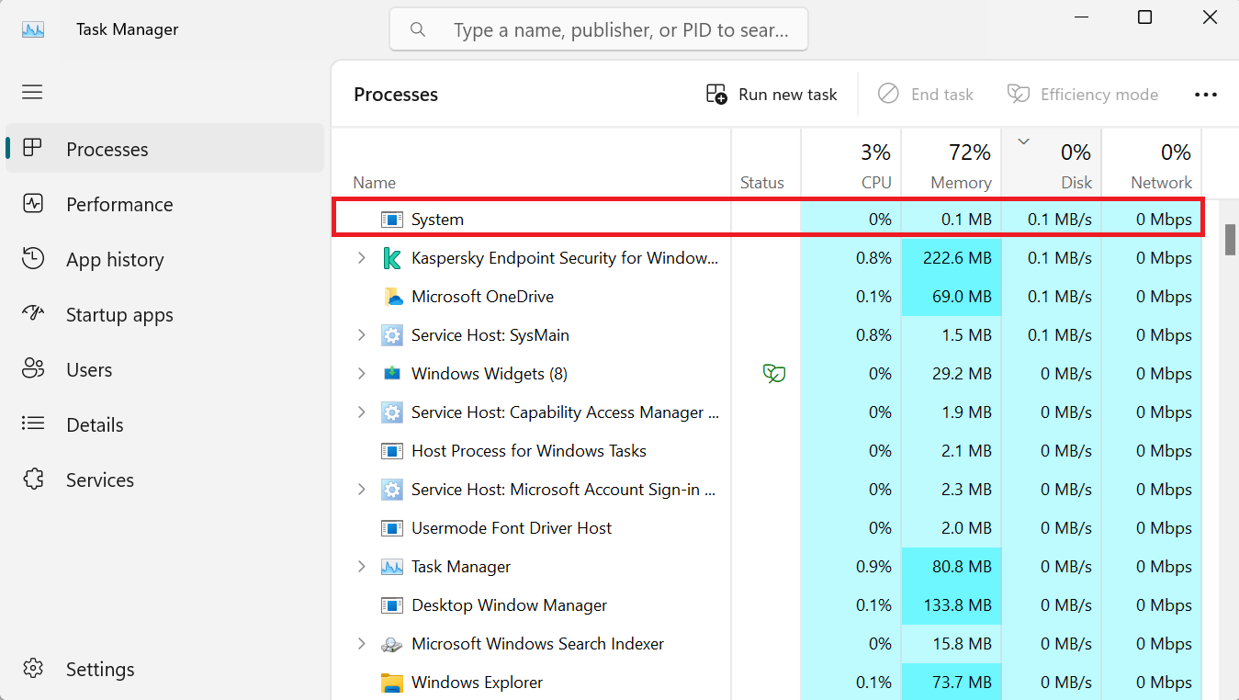Click the End task button

pyautogui.click(x=925, y=95)
